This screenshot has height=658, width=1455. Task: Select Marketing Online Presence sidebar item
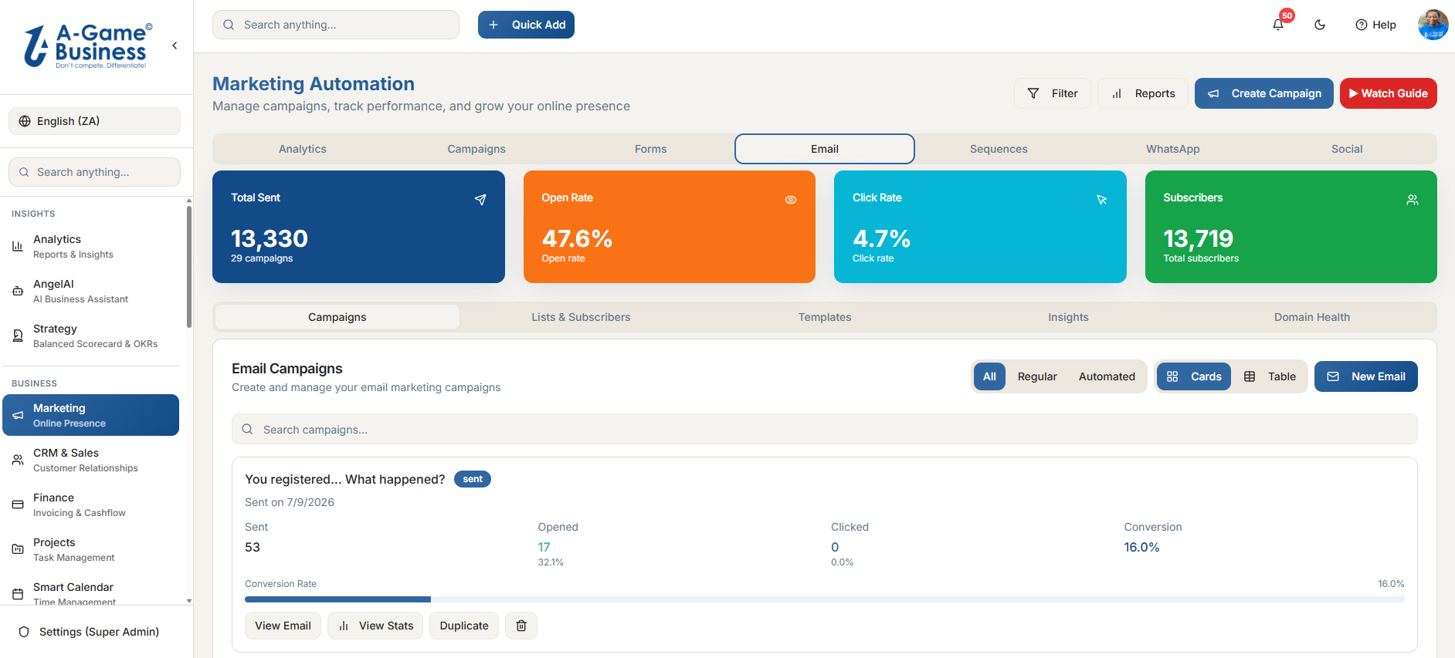click(x=91, y=415)
